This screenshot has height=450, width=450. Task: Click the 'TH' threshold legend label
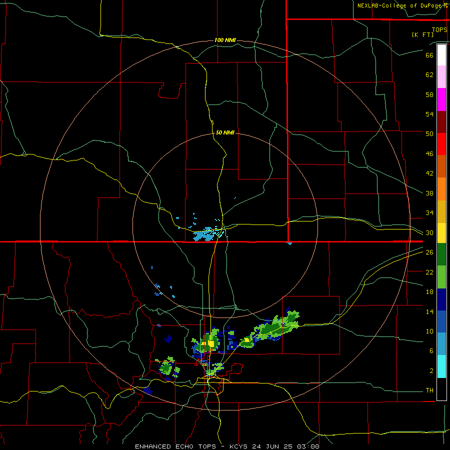(429, 390)
